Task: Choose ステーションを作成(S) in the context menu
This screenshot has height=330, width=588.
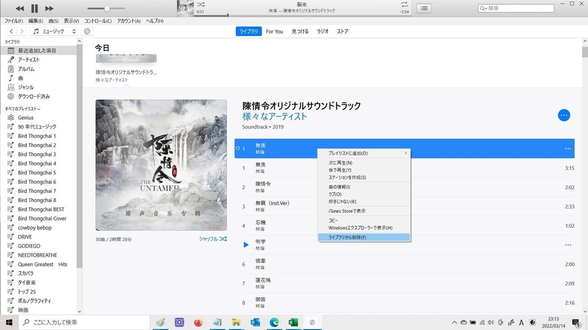Action: coord(364,177)
